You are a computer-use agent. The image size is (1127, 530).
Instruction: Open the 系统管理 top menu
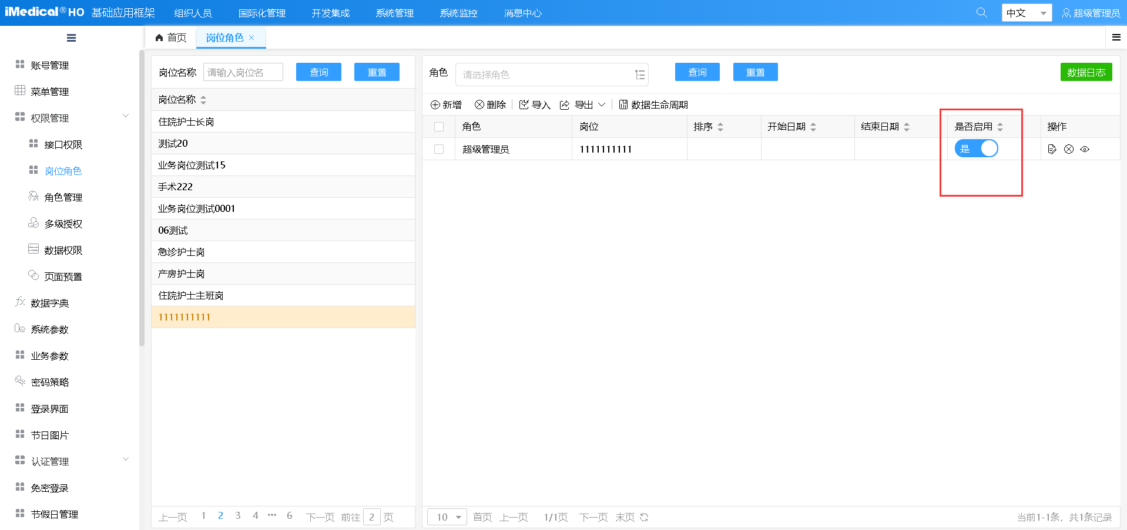(x=394, y=13)
